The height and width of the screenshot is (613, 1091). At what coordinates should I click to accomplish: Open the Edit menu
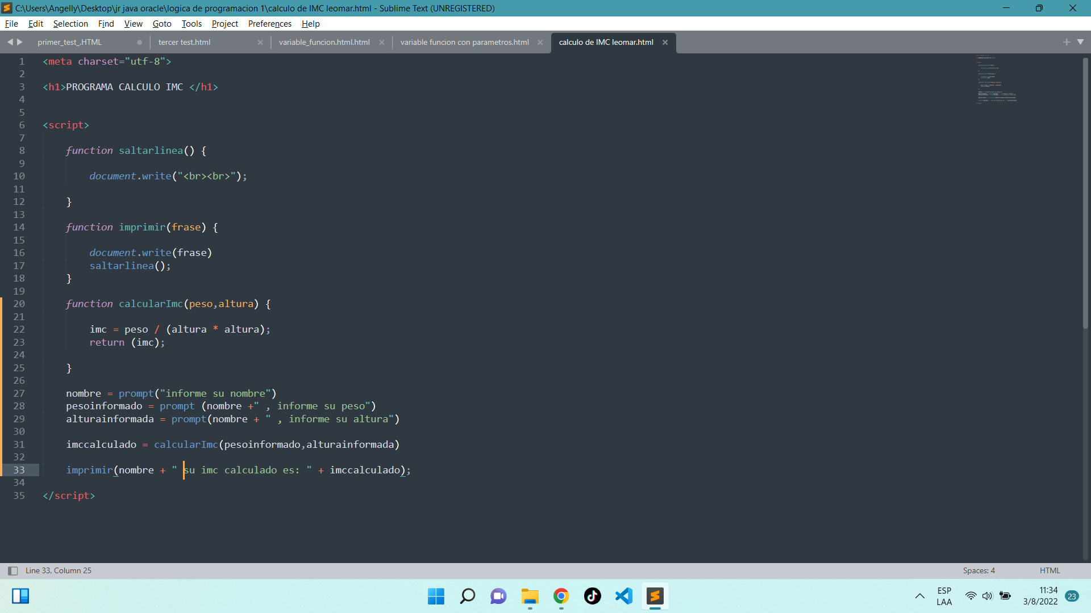tap(36, 24)
